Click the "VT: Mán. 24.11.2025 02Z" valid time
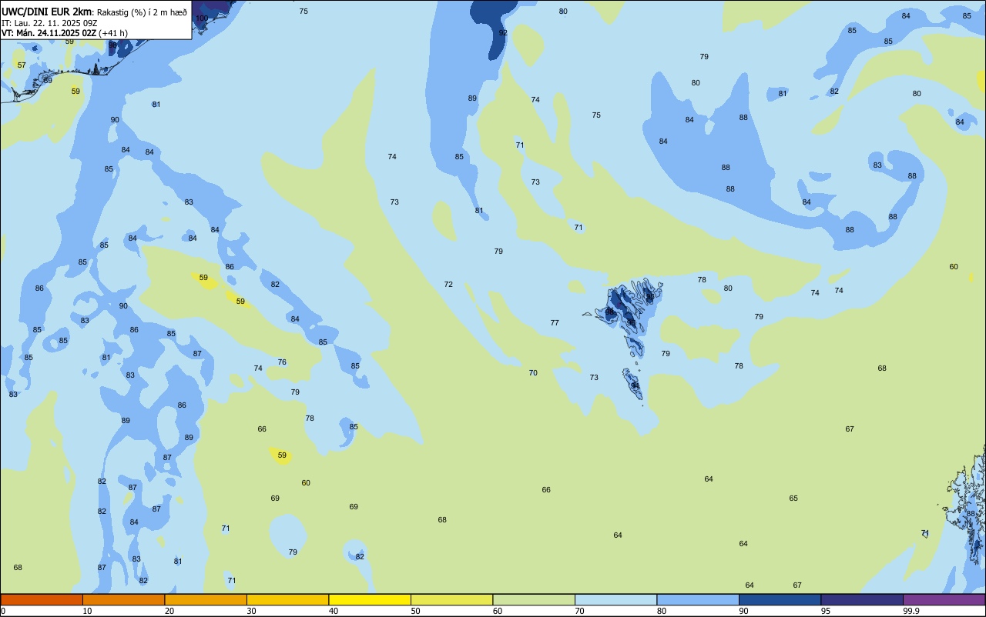986x617 pixels. [49, 33]
